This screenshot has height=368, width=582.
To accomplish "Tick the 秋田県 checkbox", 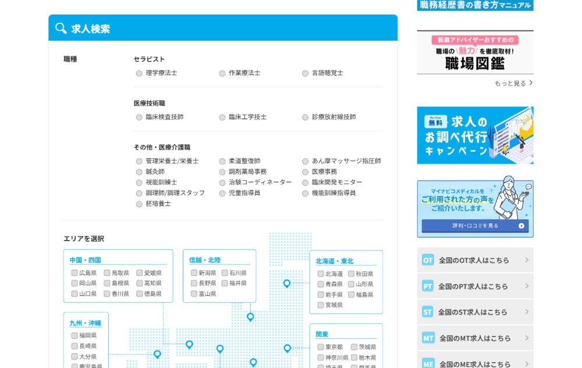I will pyautogui.click(x=351, y=274).
